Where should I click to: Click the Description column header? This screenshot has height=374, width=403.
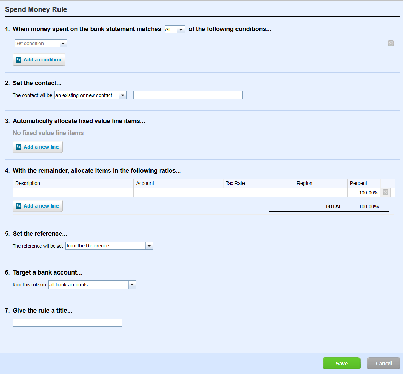[x=73, y=183]
